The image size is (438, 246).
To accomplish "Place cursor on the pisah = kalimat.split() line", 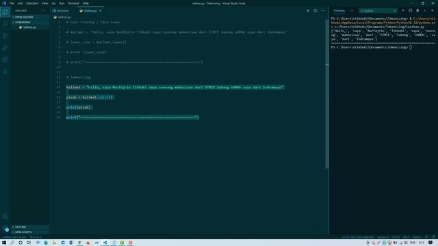I will coord(90,97).
